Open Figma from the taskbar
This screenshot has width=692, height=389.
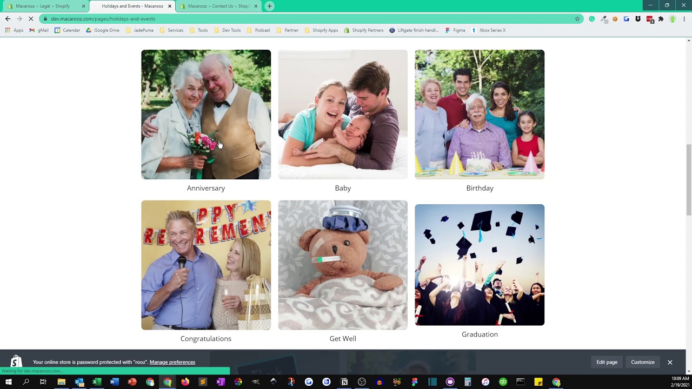415,382
